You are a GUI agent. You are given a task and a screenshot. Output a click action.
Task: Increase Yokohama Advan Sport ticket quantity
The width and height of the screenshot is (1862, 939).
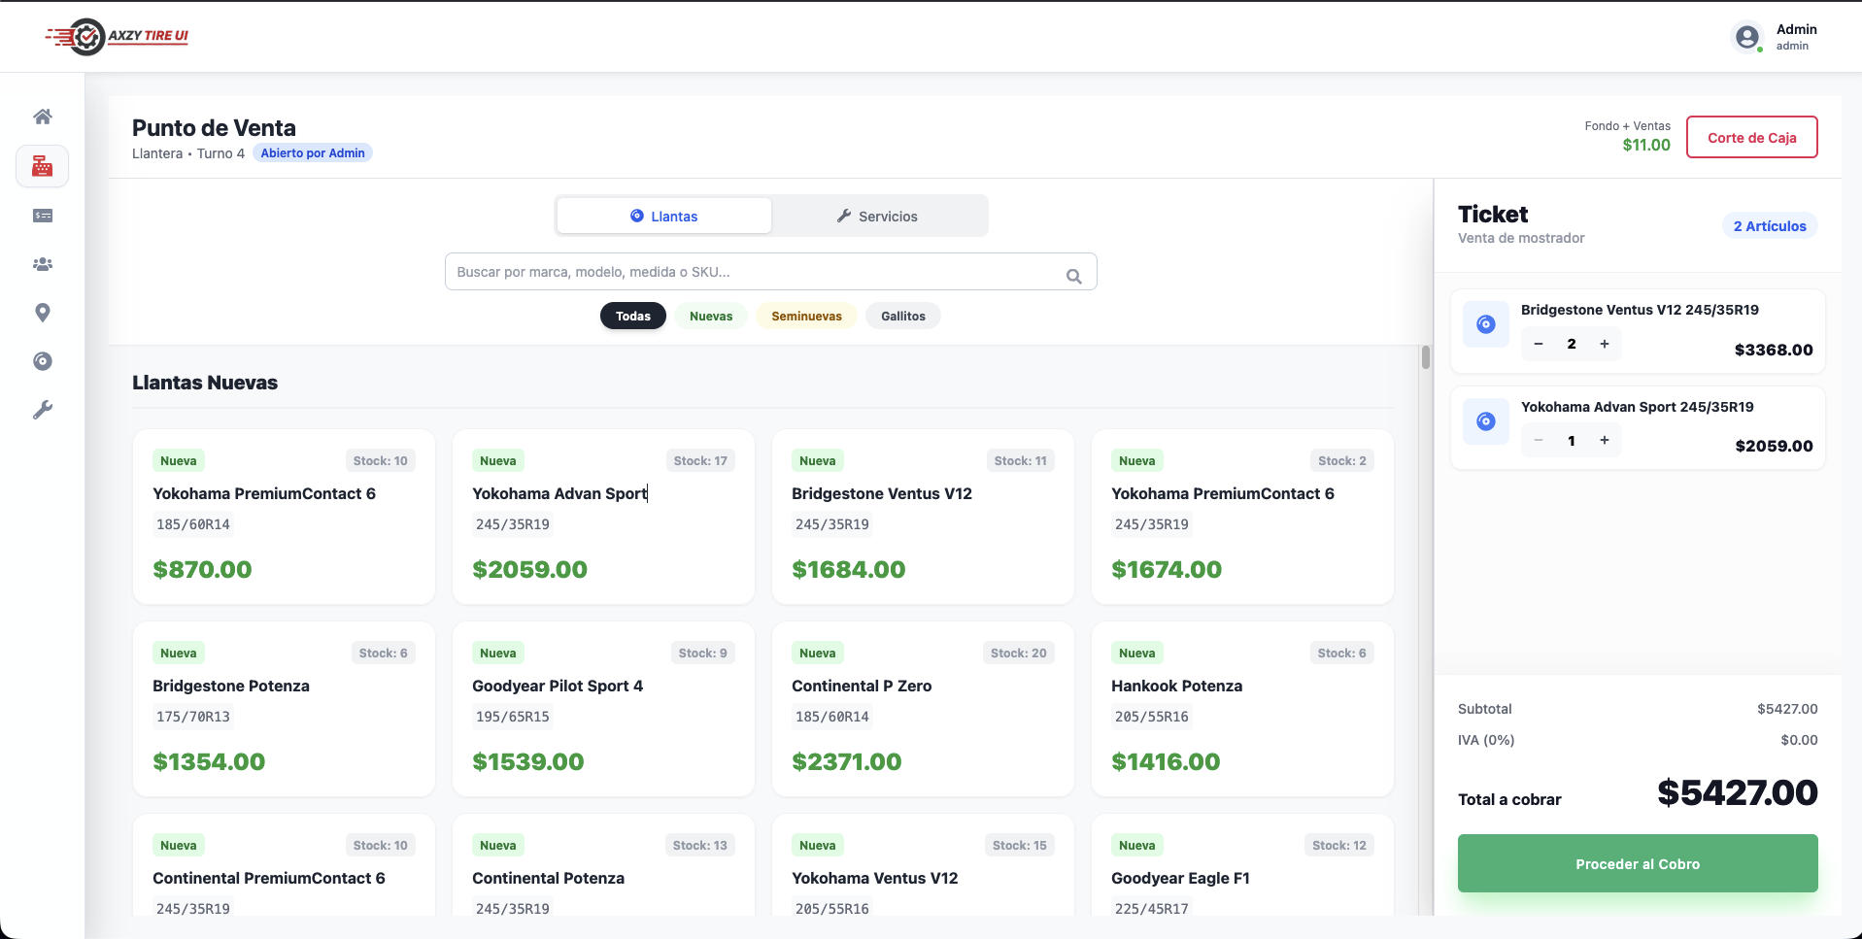click(x=1605, y=441)
